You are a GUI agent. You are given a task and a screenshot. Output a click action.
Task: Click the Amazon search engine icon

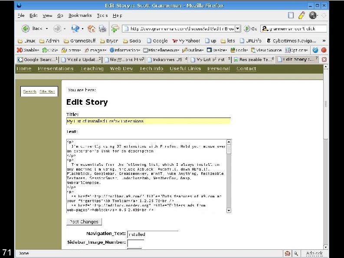point(265,29)
